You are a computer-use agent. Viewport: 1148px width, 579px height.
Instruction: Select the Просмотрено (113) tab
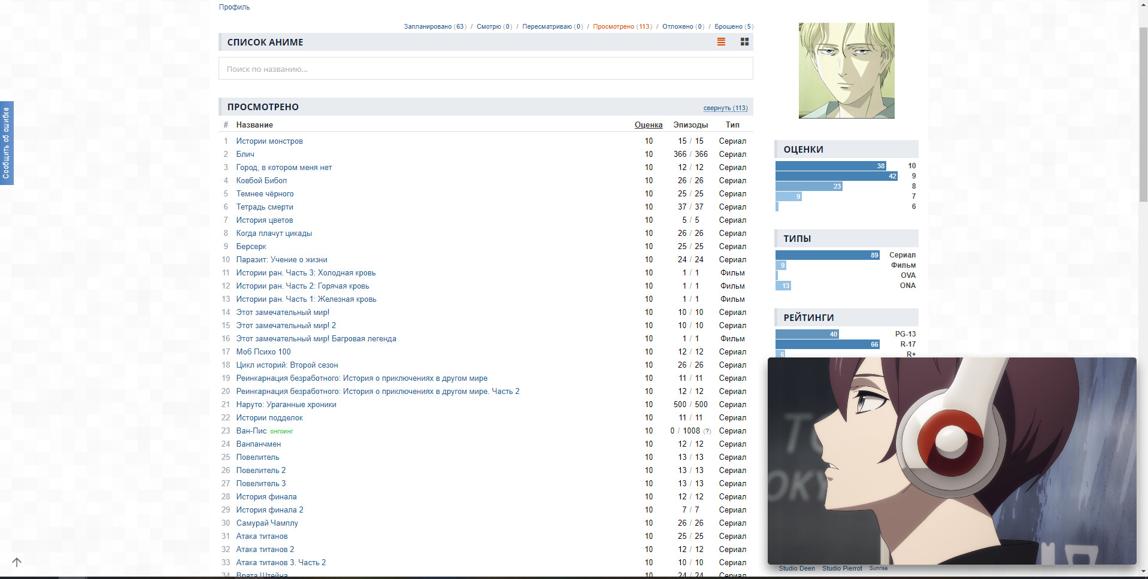pos(622,26)
